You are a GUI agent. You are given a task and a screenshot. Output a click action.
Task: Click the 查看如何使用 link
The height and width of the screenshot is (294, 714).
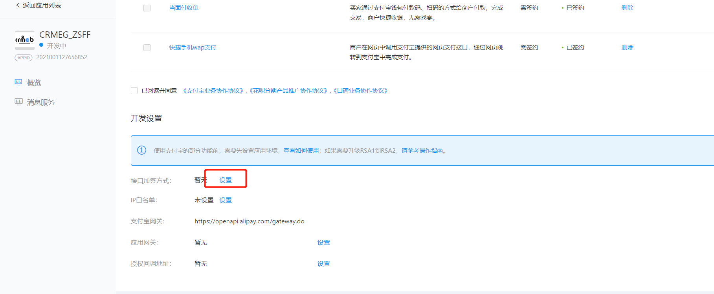(301, 151)
